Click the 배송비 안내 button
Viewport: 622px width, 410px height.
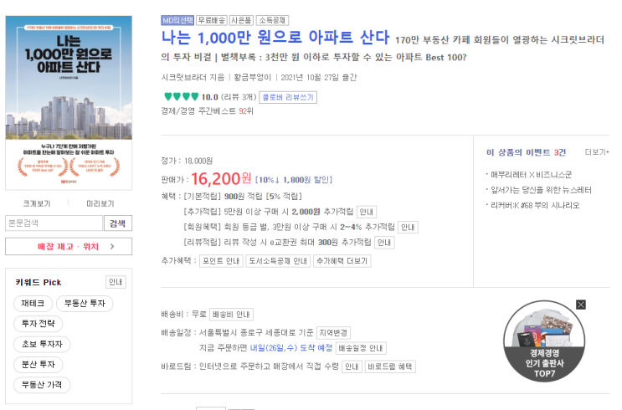pyautogui.click(x=231, y=315)
